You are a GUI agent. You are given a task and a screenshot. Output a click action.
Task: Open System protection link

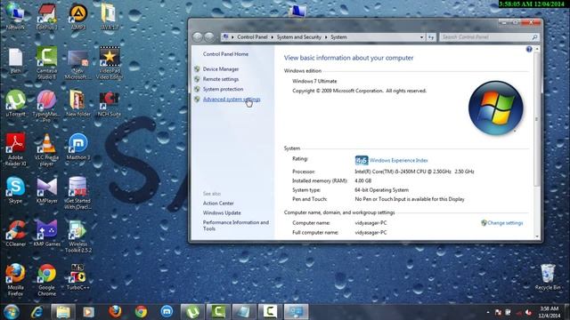coord(223,89)
